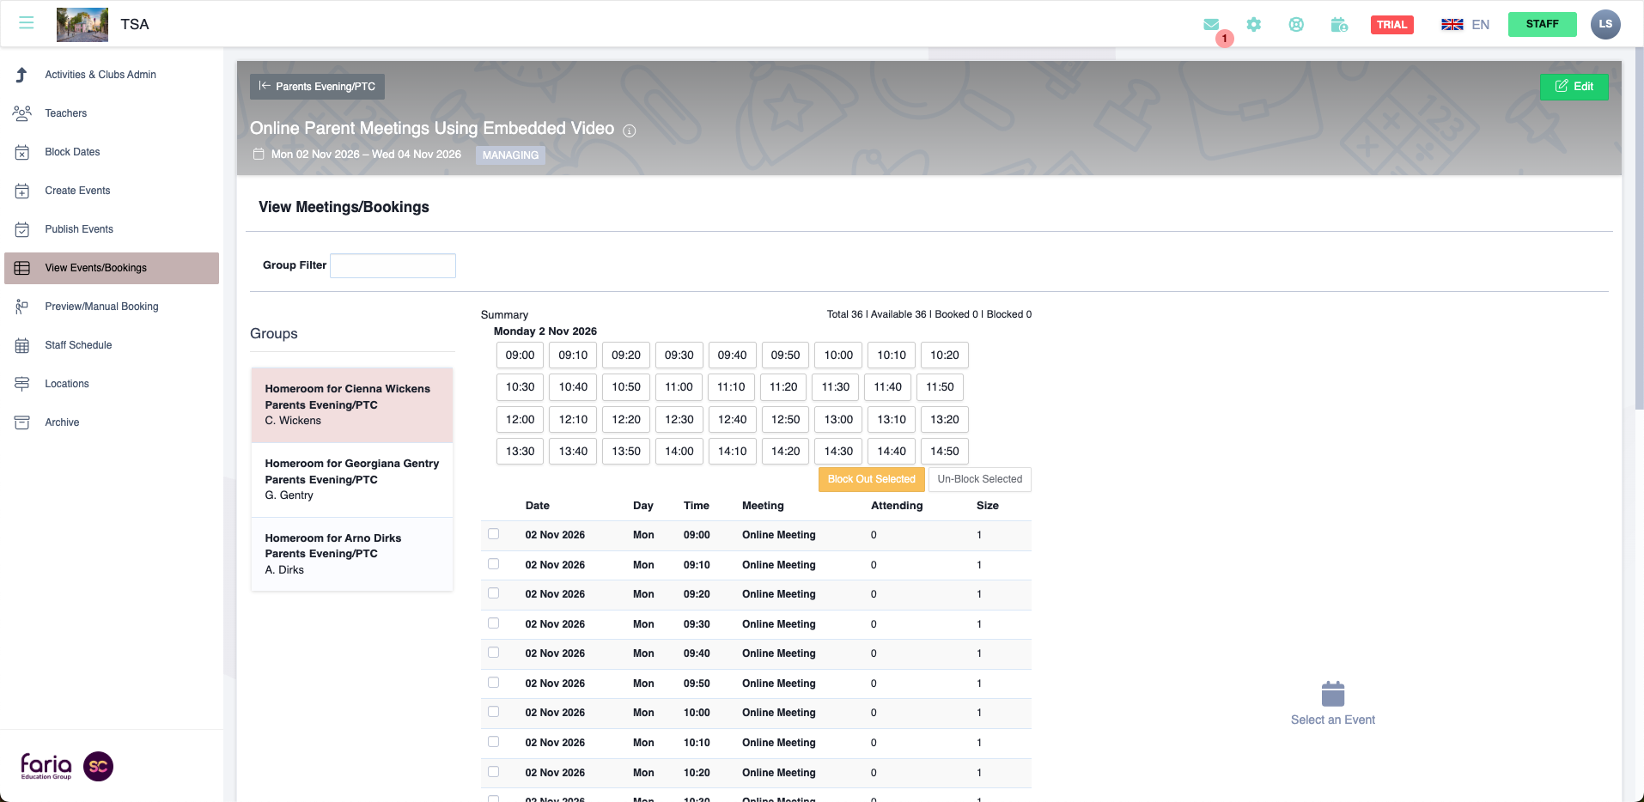
Task: Click the Group Filter input field
Action: pyautogui.click(x=393, y=266)
